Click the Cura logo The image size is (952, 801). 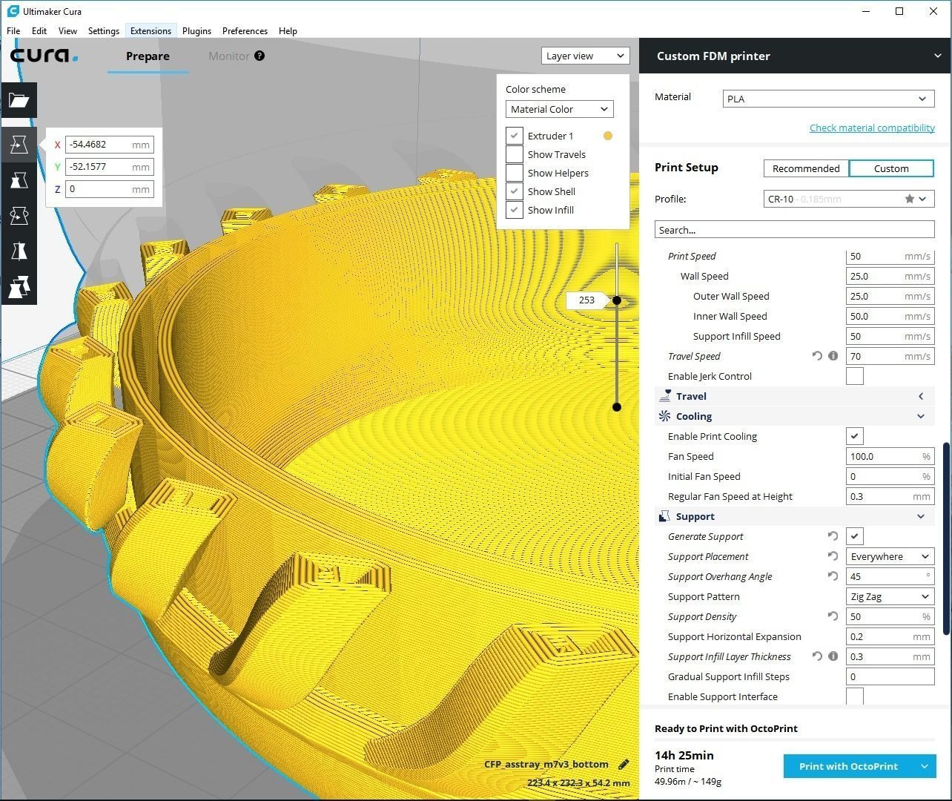click(x=44, y=56)
